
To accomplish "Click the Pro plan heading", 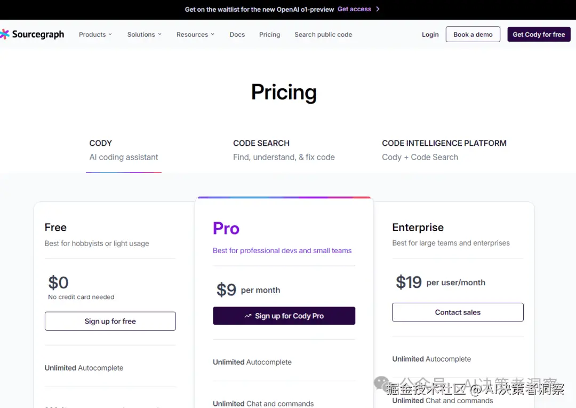I will click(x=226, y=229).
